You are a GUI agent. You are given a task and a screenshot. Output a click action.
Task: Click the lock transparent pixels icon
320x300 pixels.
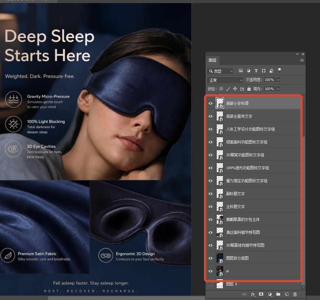[x=221, y=89]
